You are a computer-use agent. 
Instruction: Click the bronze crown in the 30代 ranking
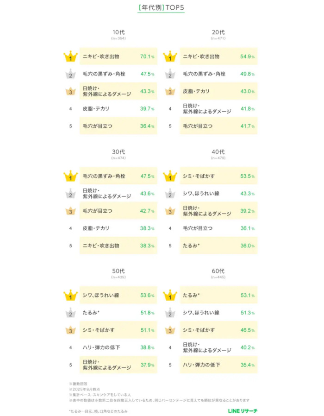point(70,211)
